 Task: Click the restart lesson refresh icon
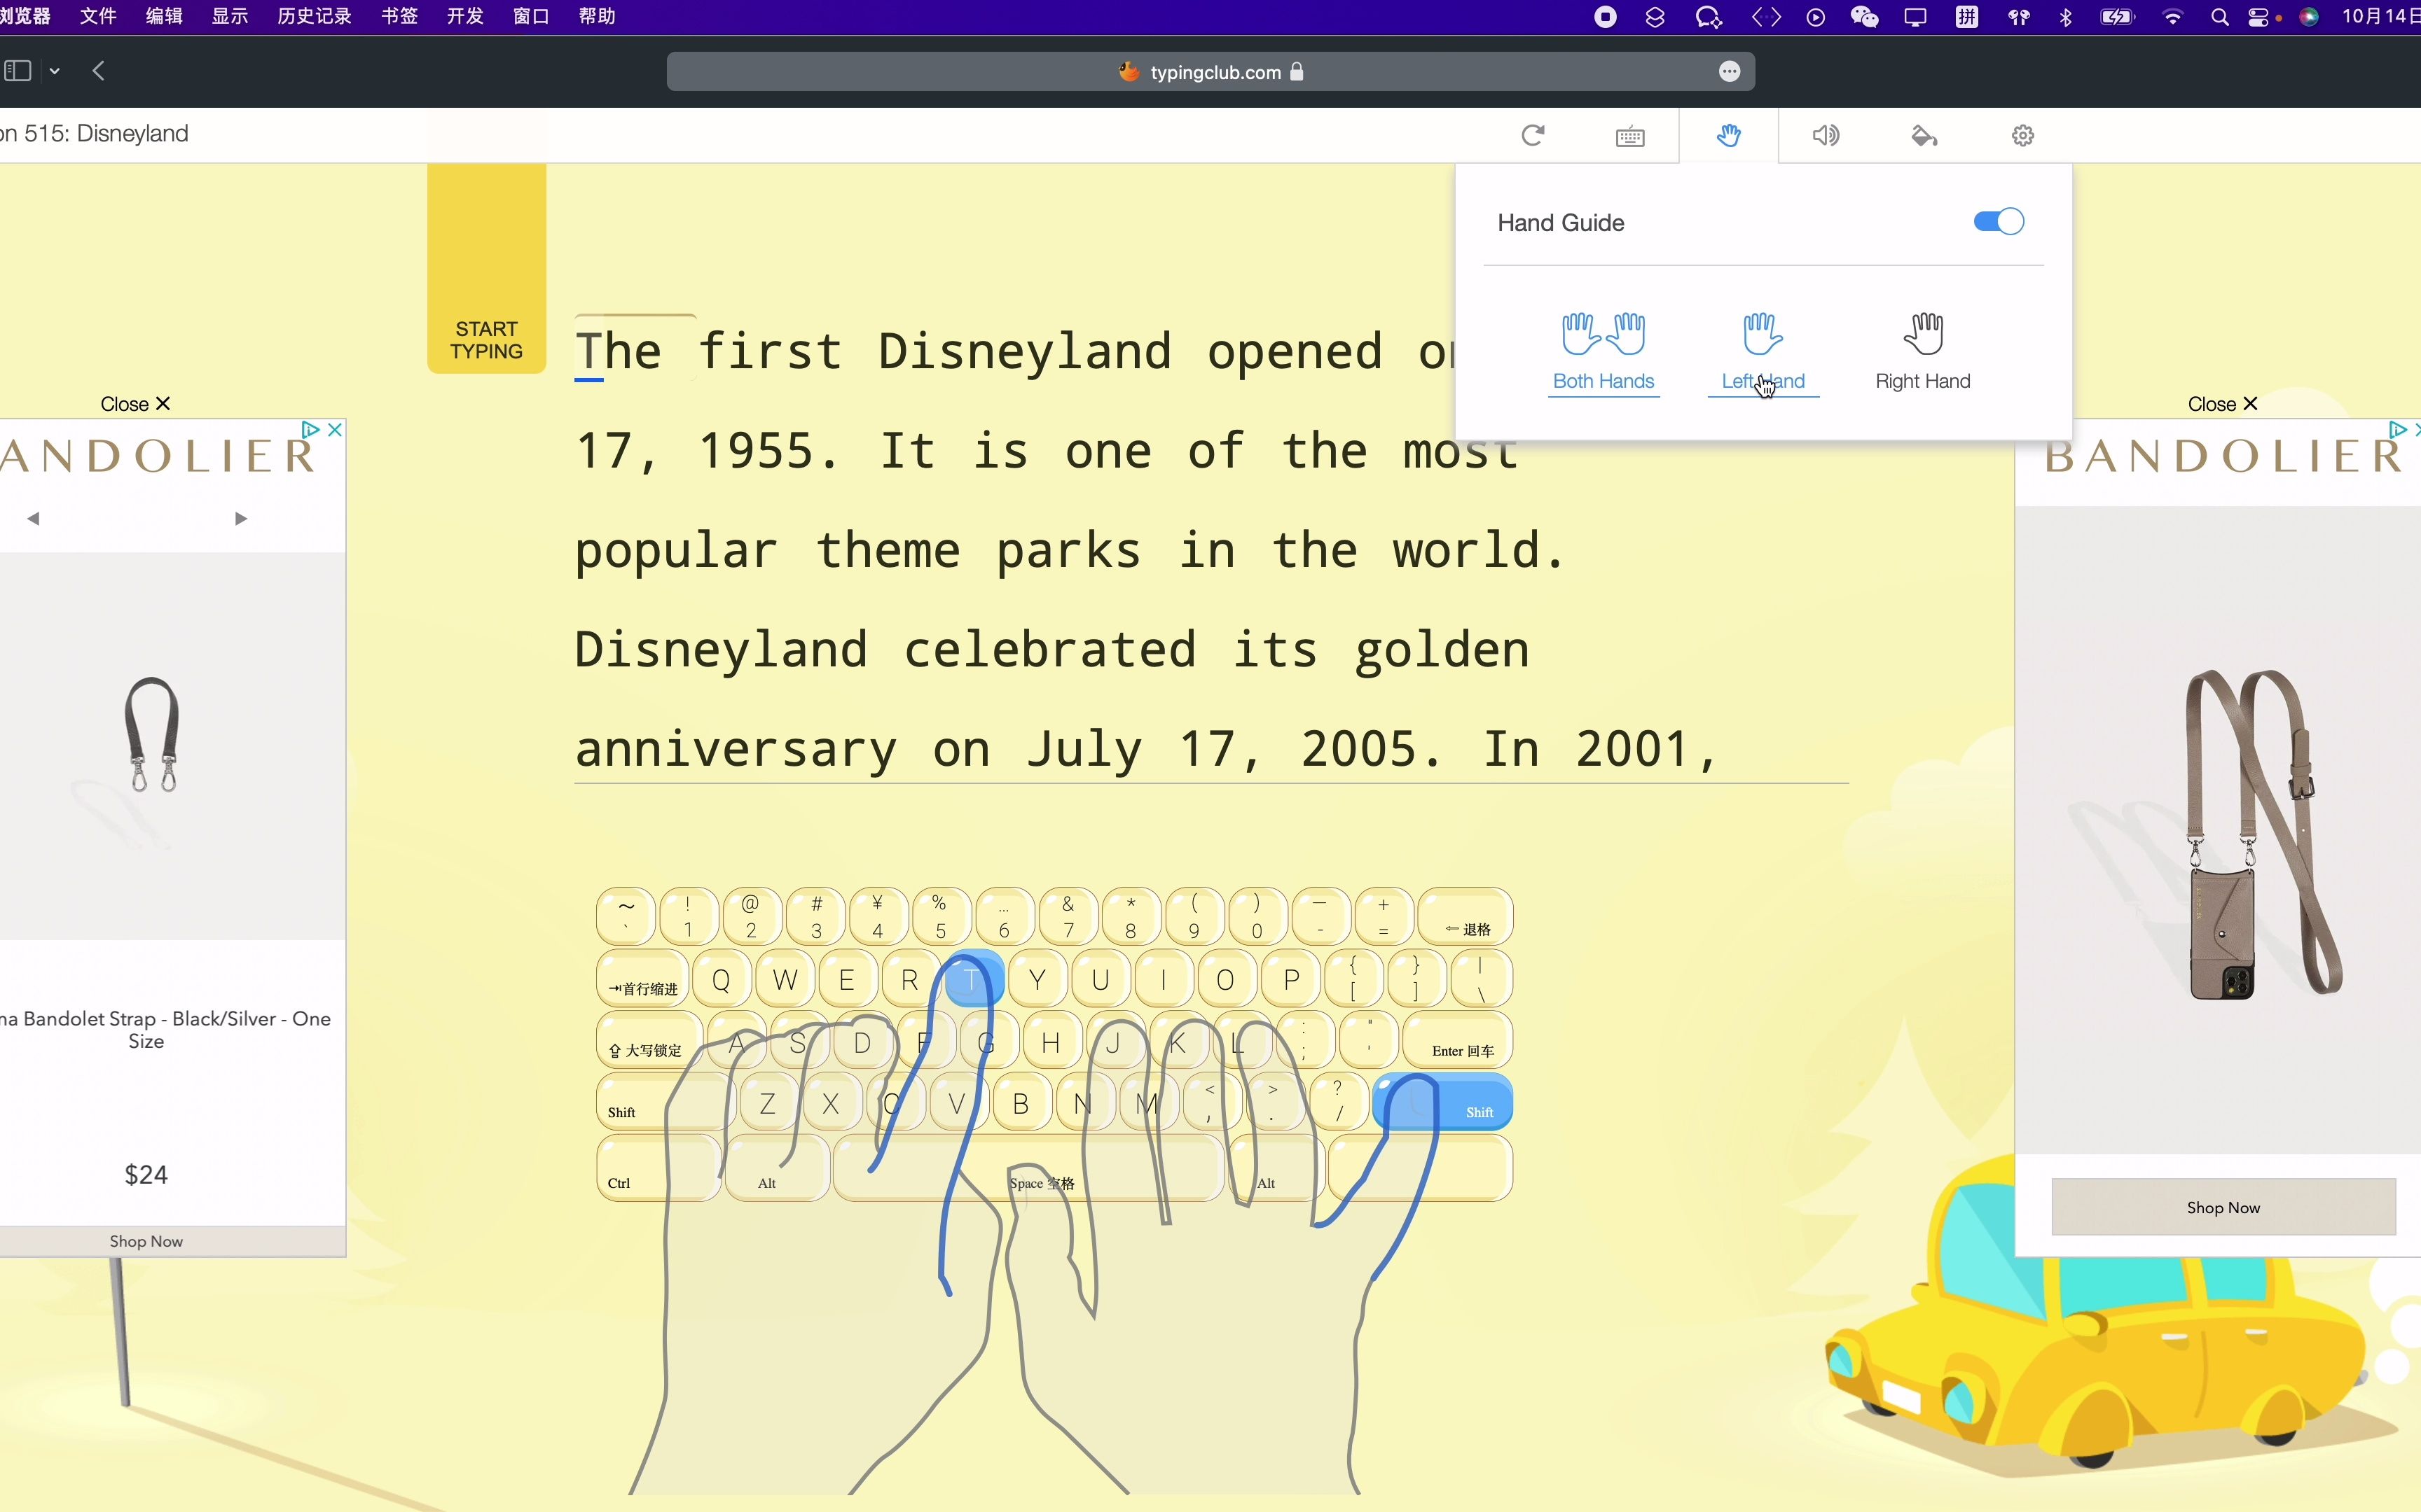click(1533, 135)
